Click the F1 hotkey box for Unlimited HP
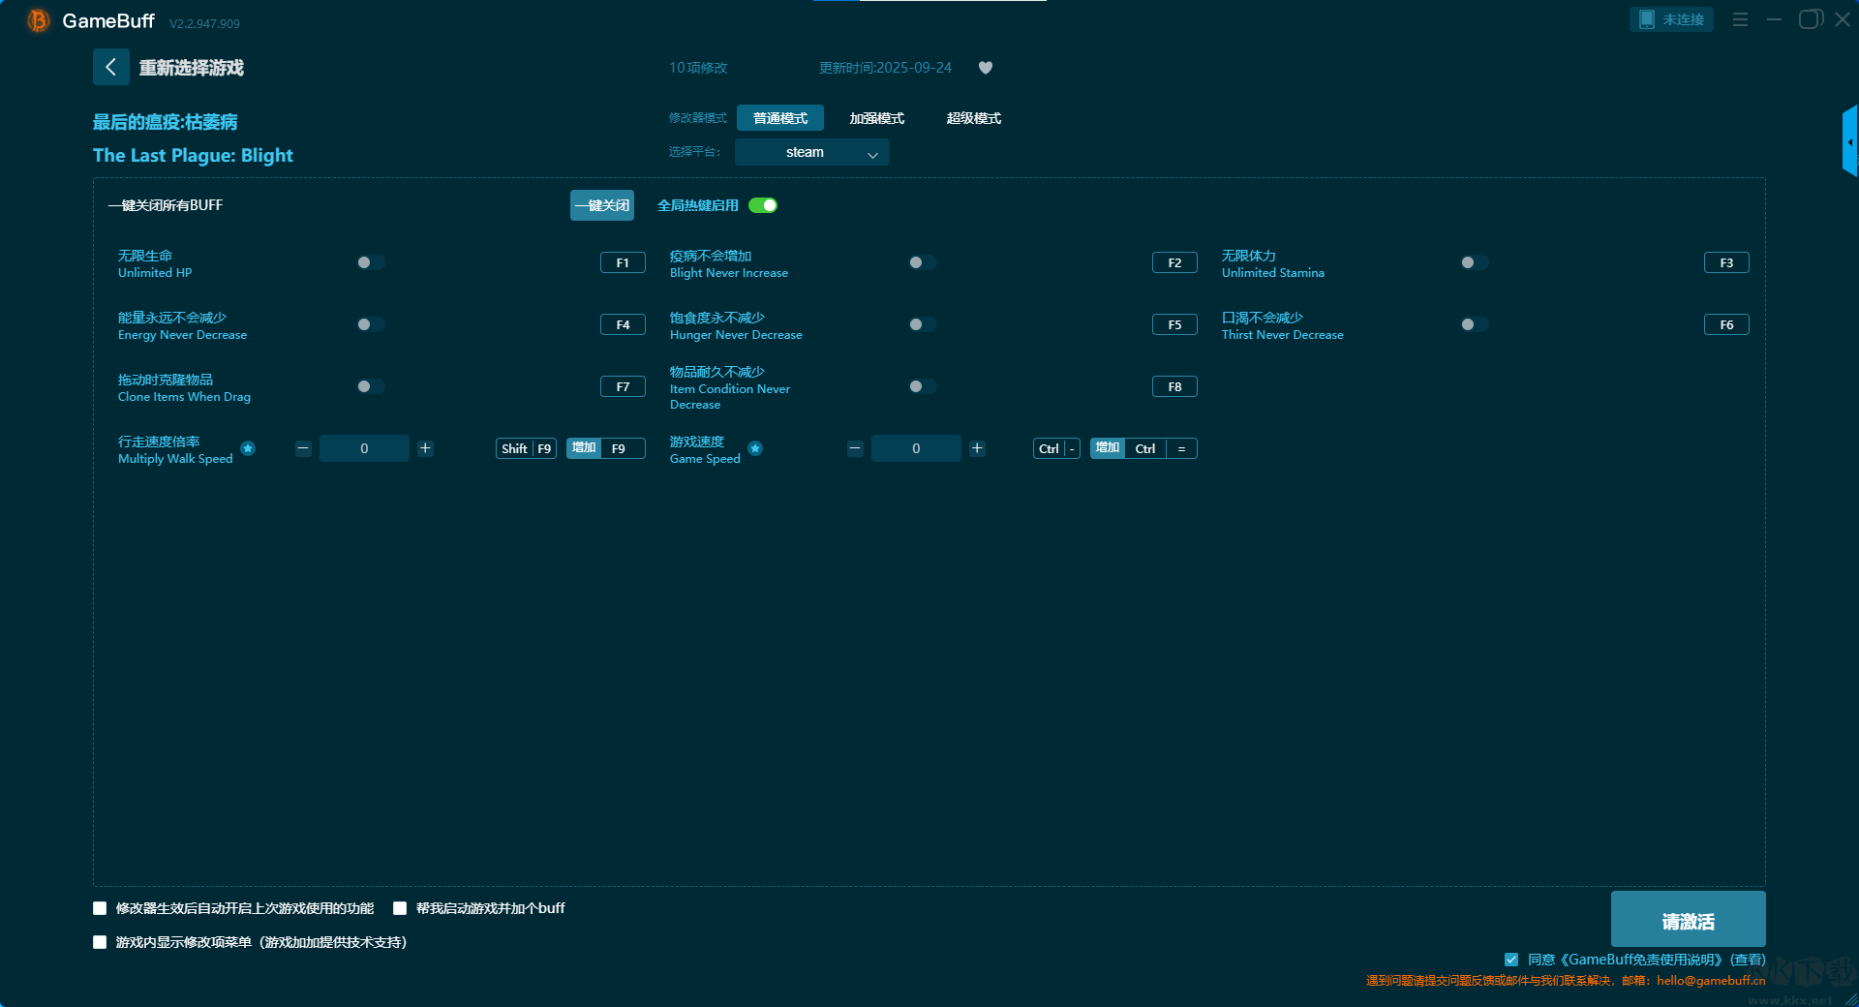 coord(623,262)
